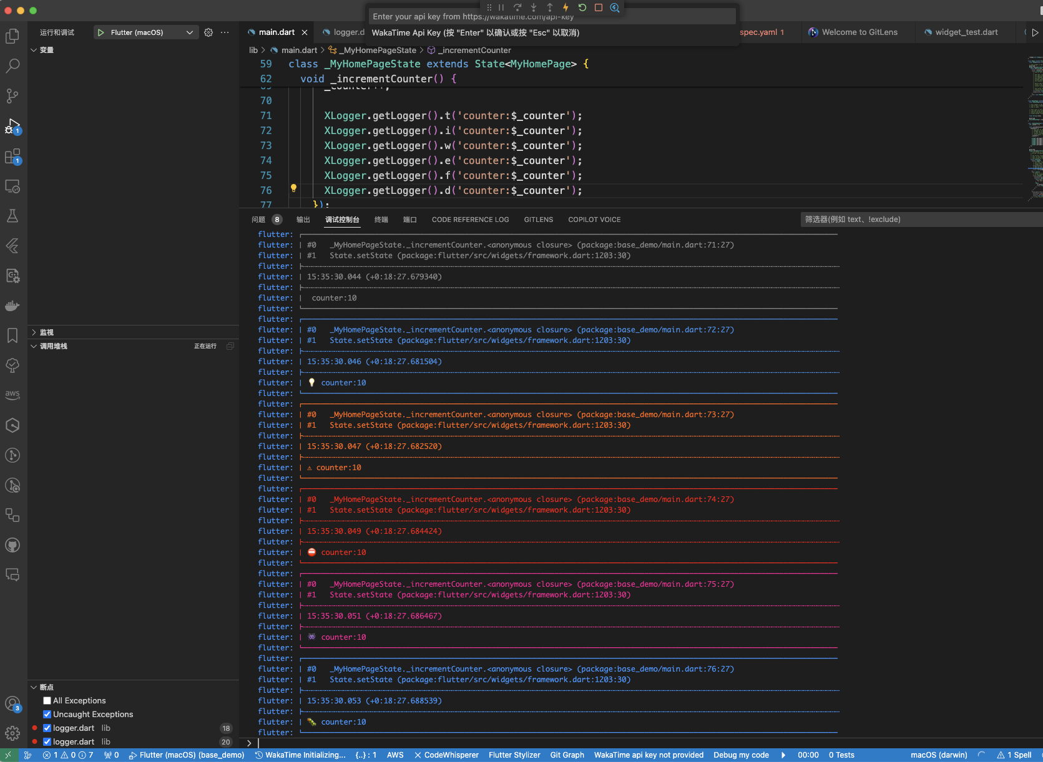This screenshot has height=762, width=1043.
Task: Open Run and Debug view icon
Action: coord(12,126)
